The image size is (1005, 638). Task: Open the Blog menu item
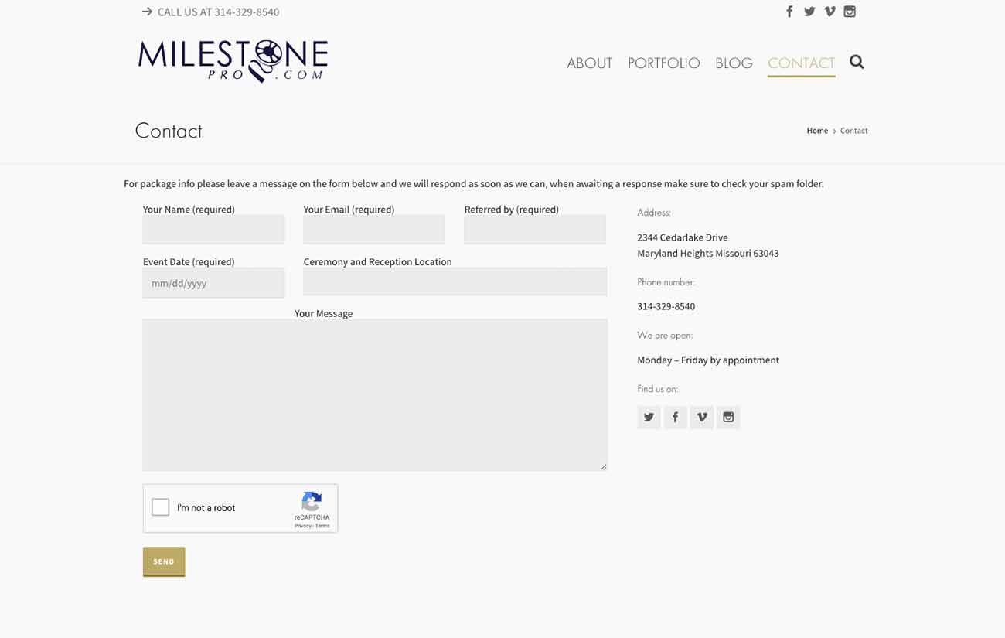[734, 63]
